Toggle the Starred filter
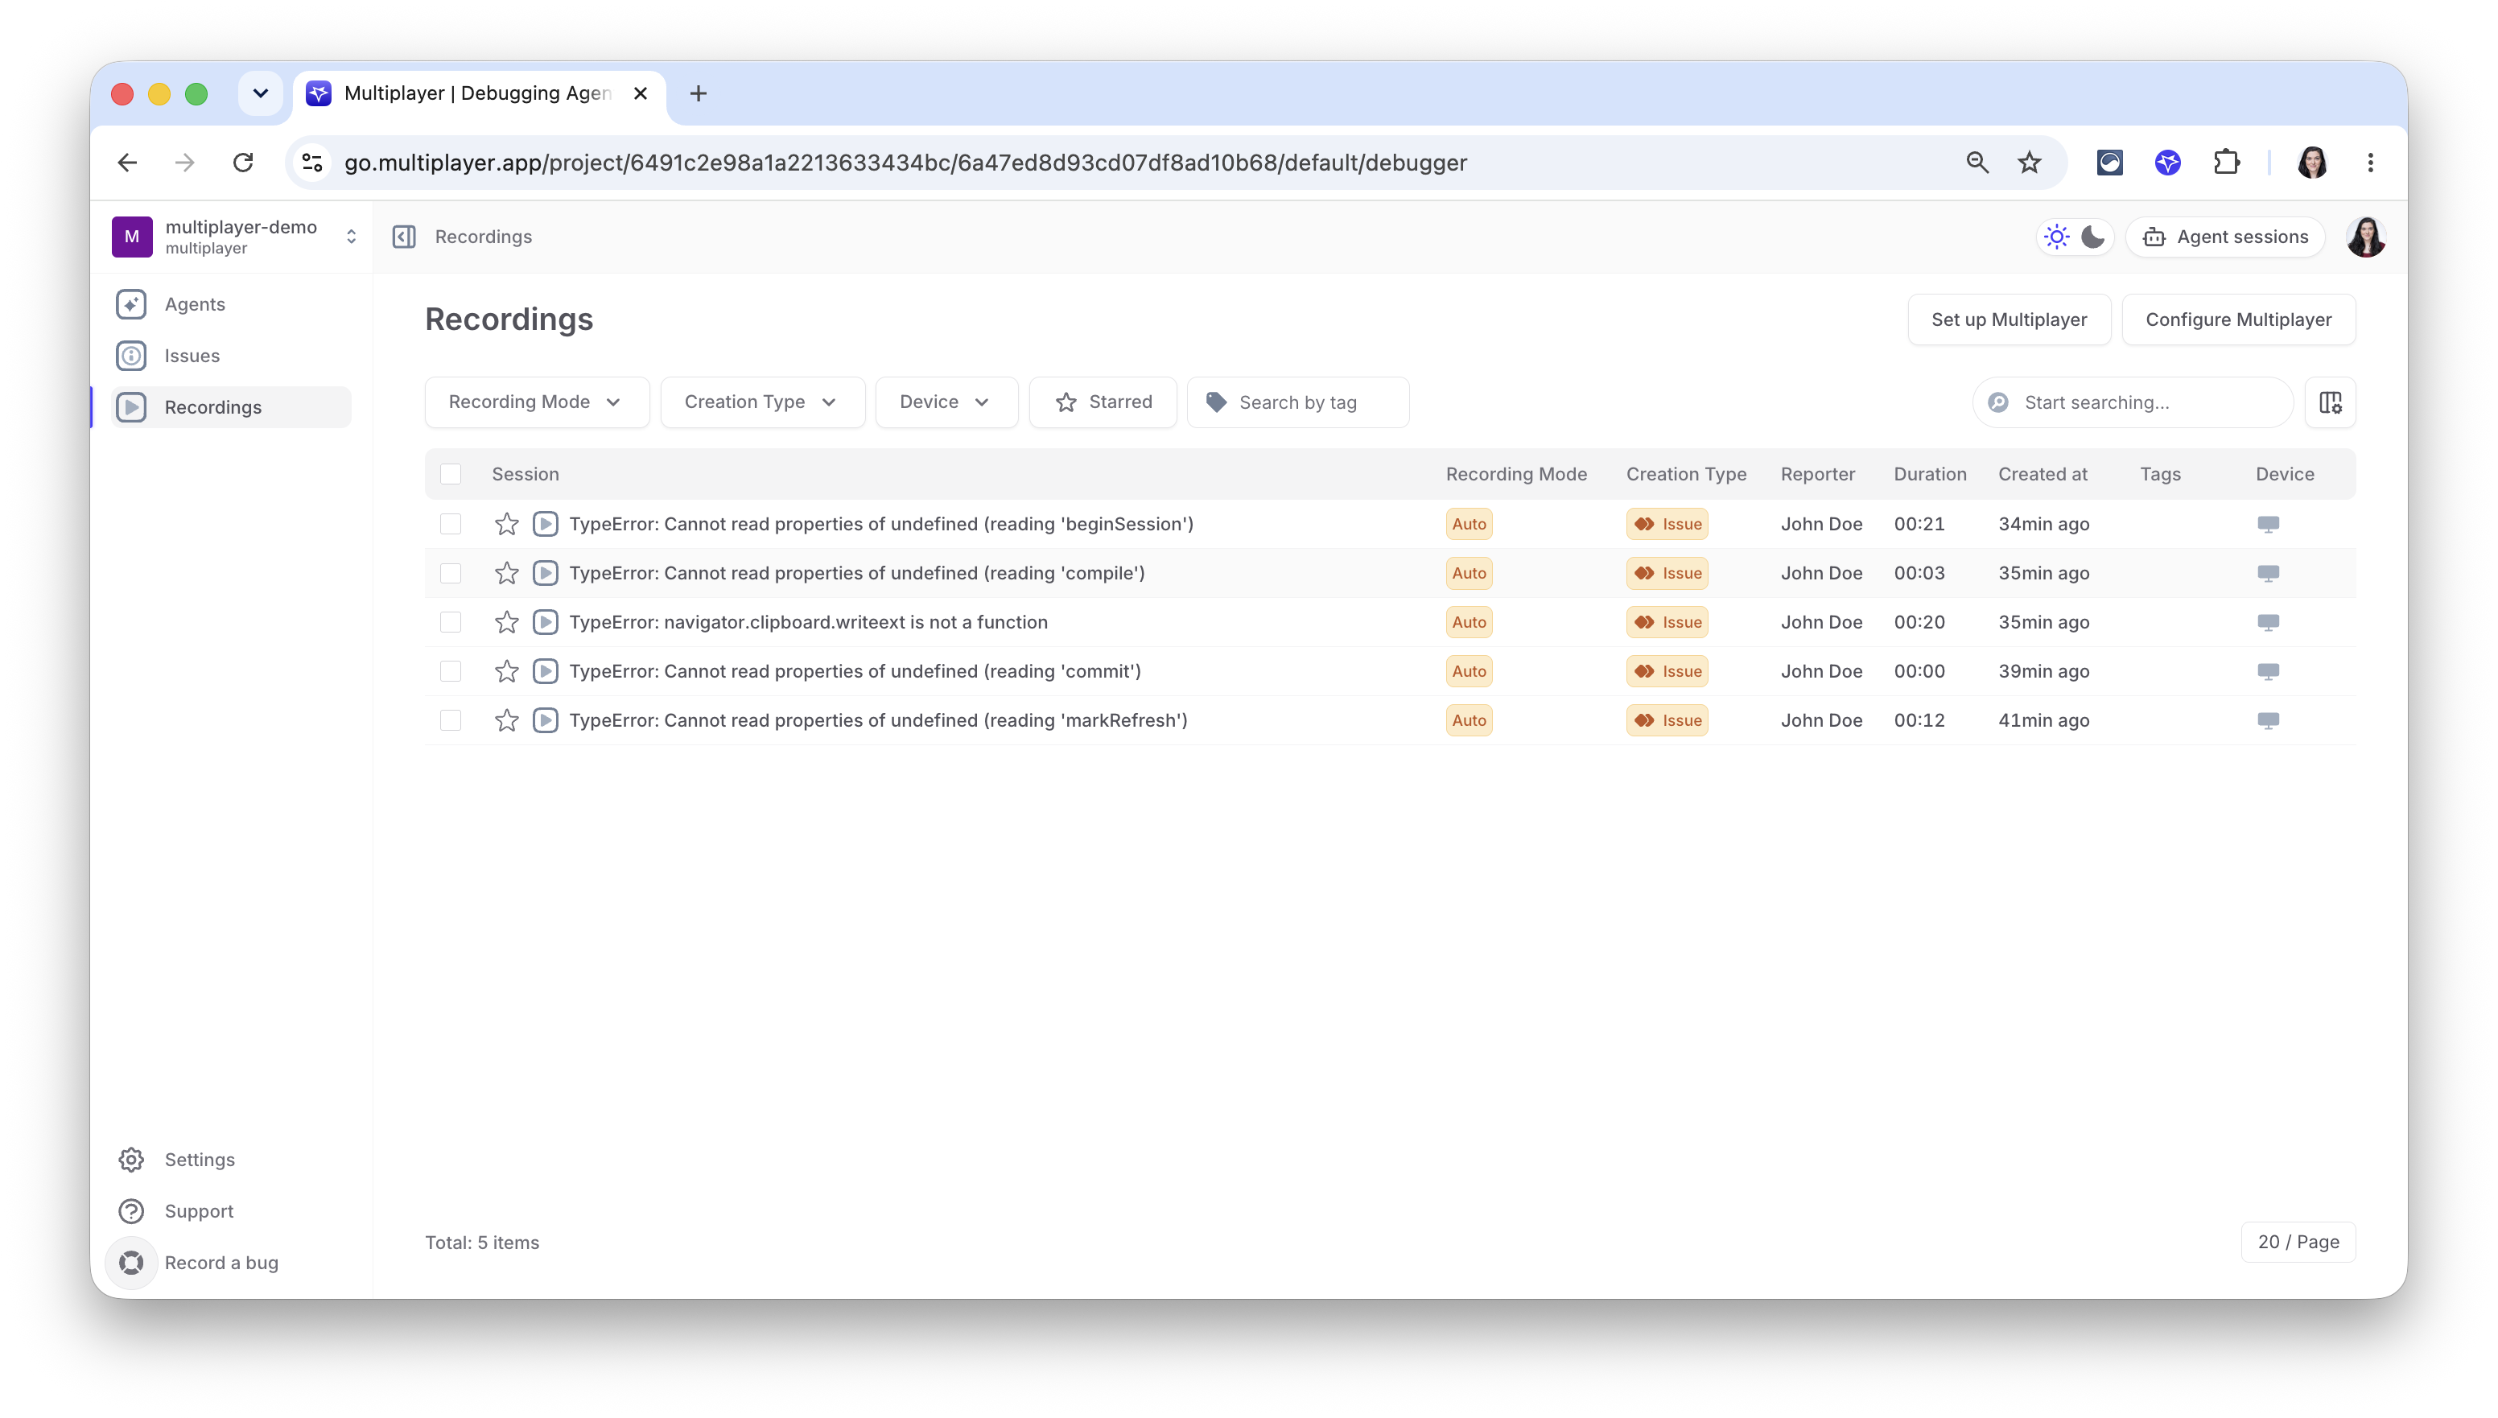Screen dimensions: 2498x1418 pos(1103,402)
